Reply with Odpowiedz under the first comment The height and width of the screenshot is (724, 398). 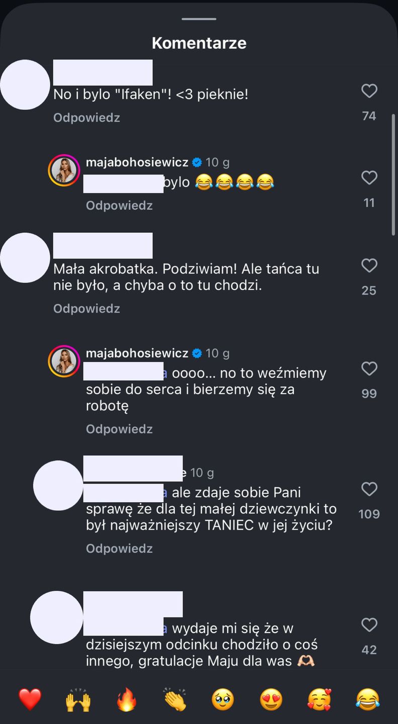pyautogui.click(x=86, y=117)
